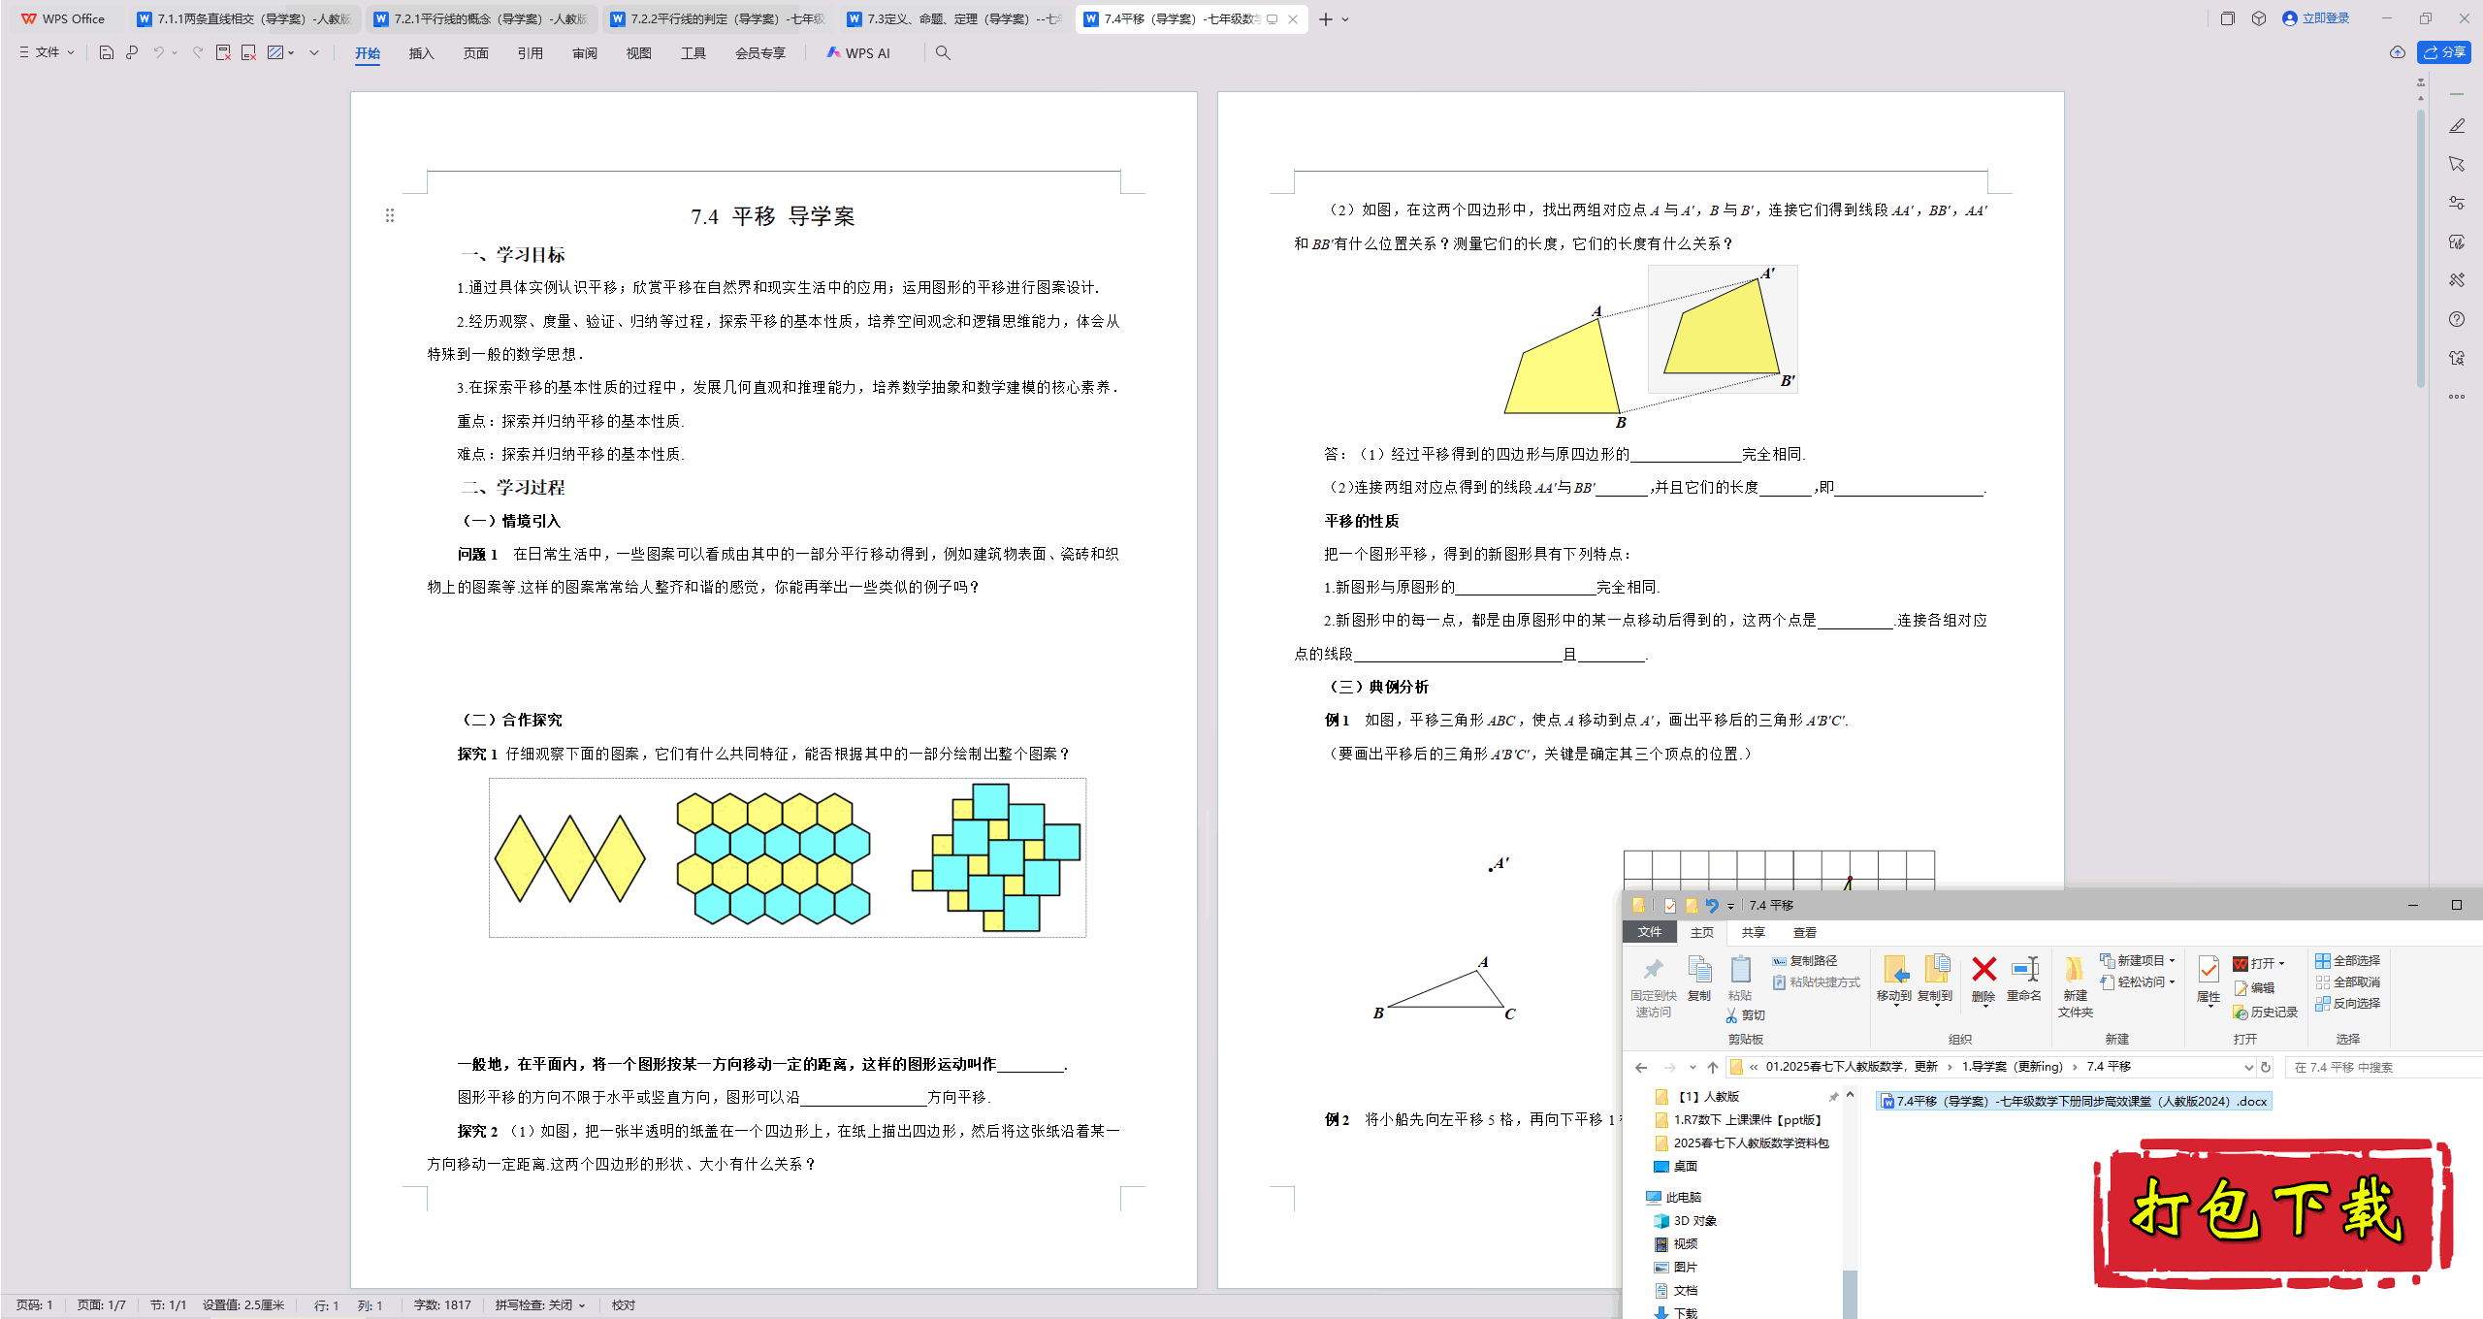
Task: Open the 共享 tab in Explorer
Action: point(1753,932)
